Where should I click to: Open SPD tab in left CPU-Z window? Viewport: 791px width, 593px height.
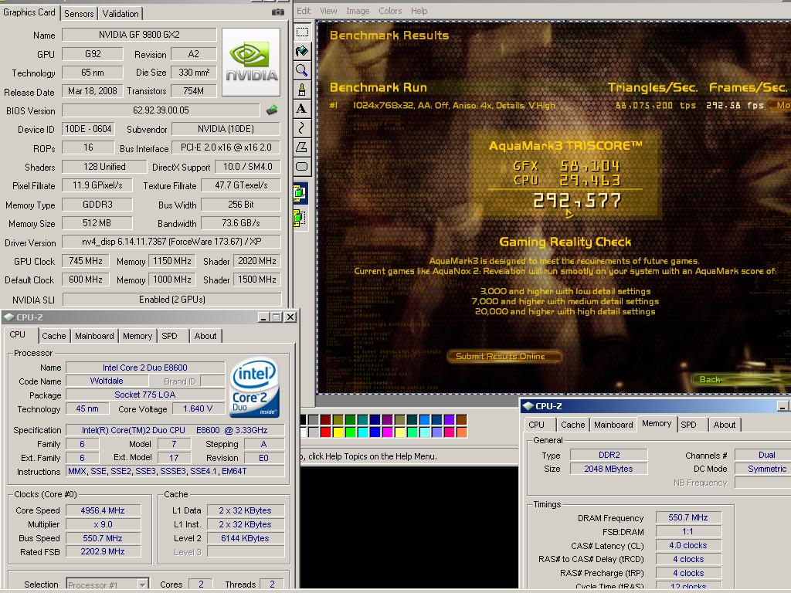[169, 336]
